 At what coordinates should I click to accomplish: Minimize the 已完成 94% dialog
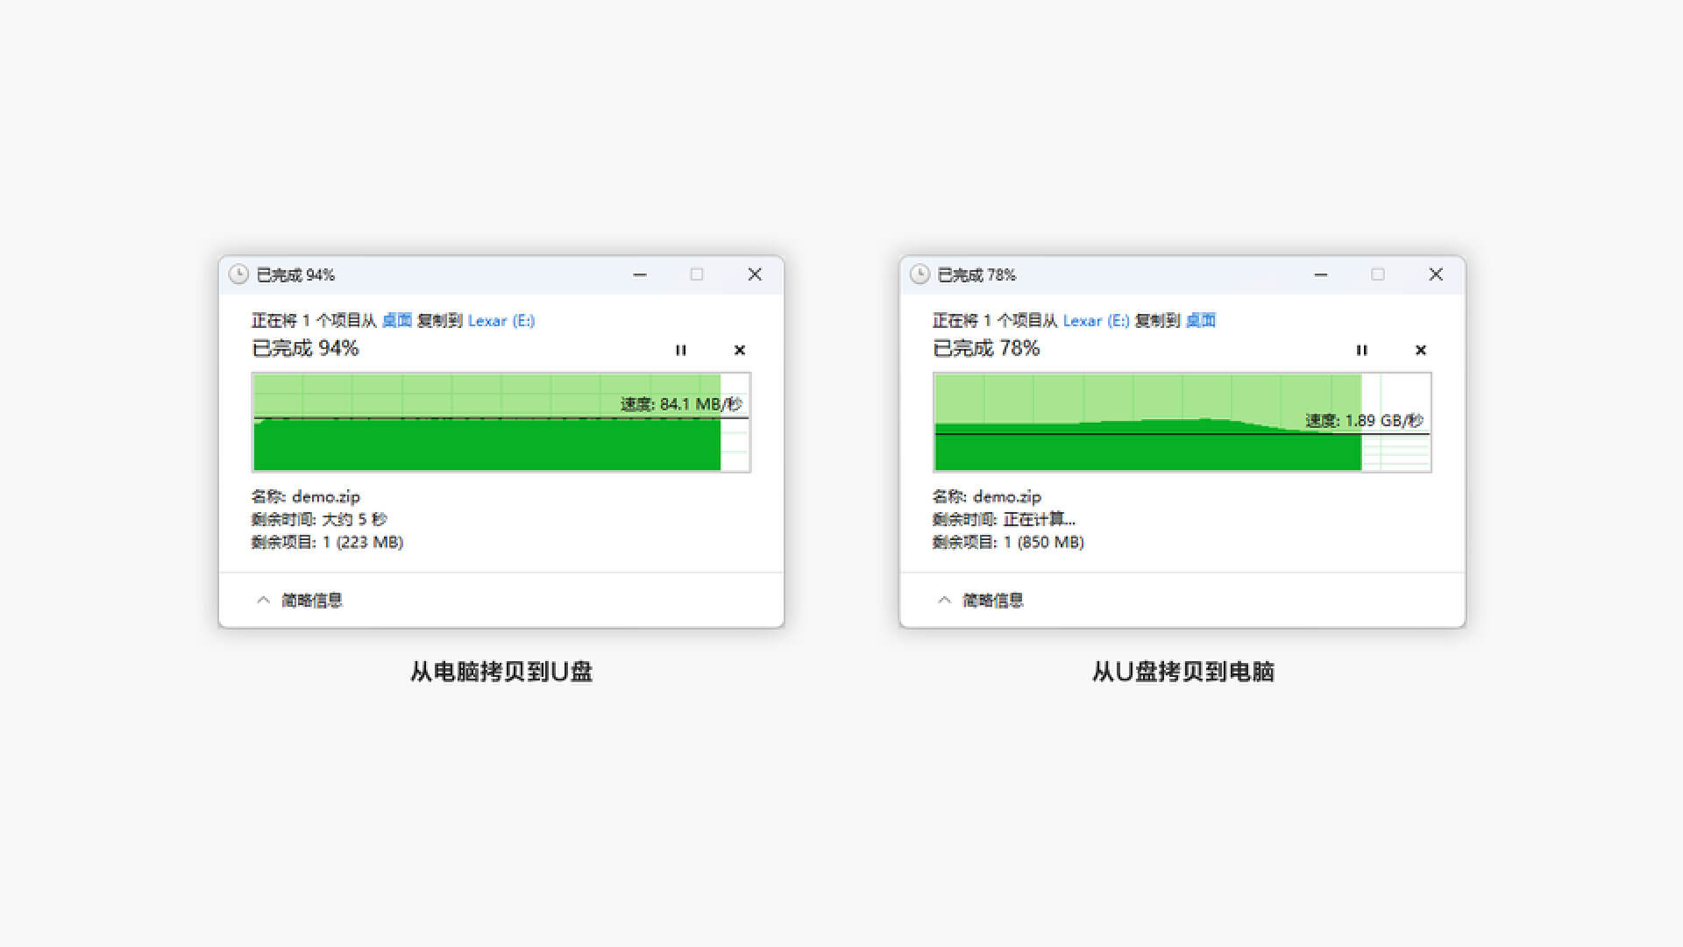coord(640,274)
